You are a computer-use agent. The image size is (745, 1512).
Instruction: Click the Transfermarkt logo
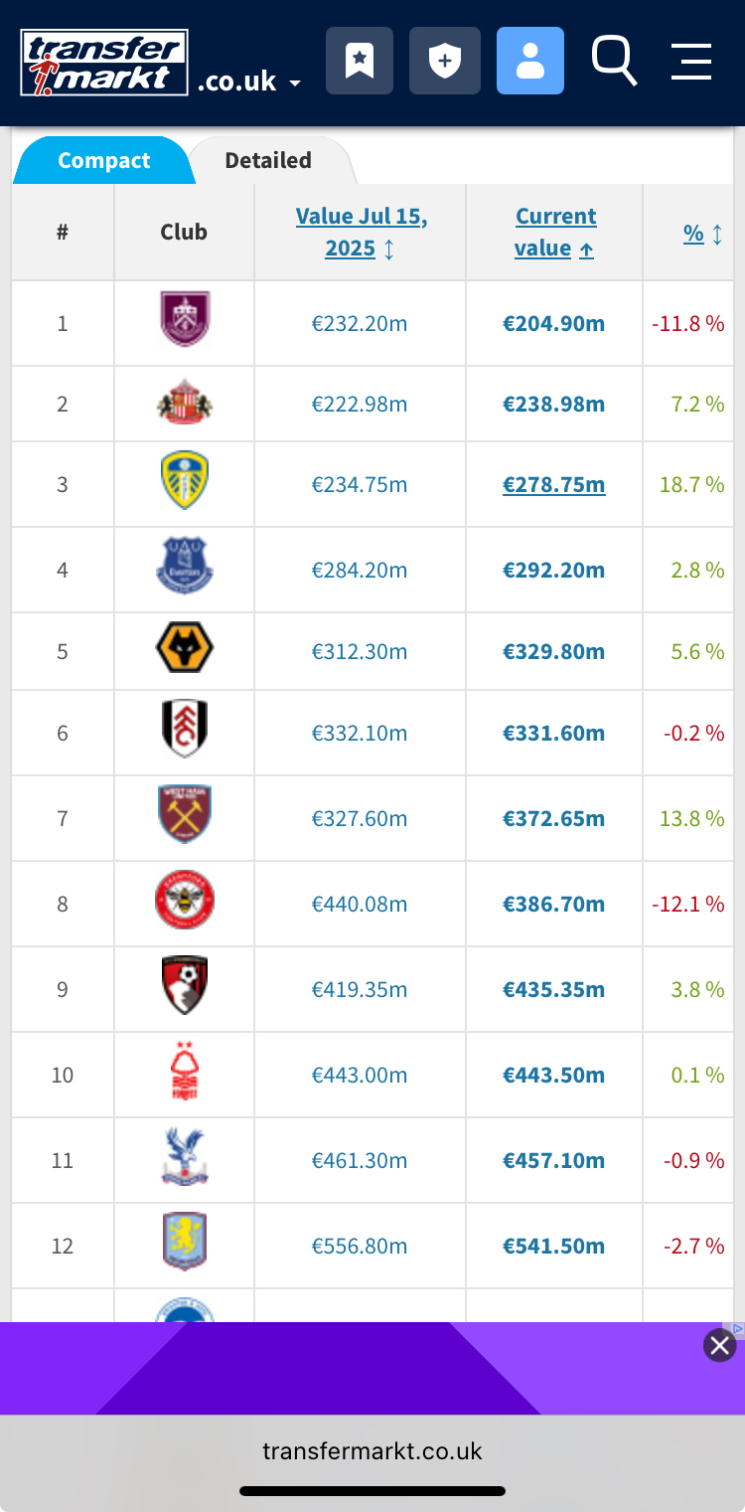tap(104, 63)
